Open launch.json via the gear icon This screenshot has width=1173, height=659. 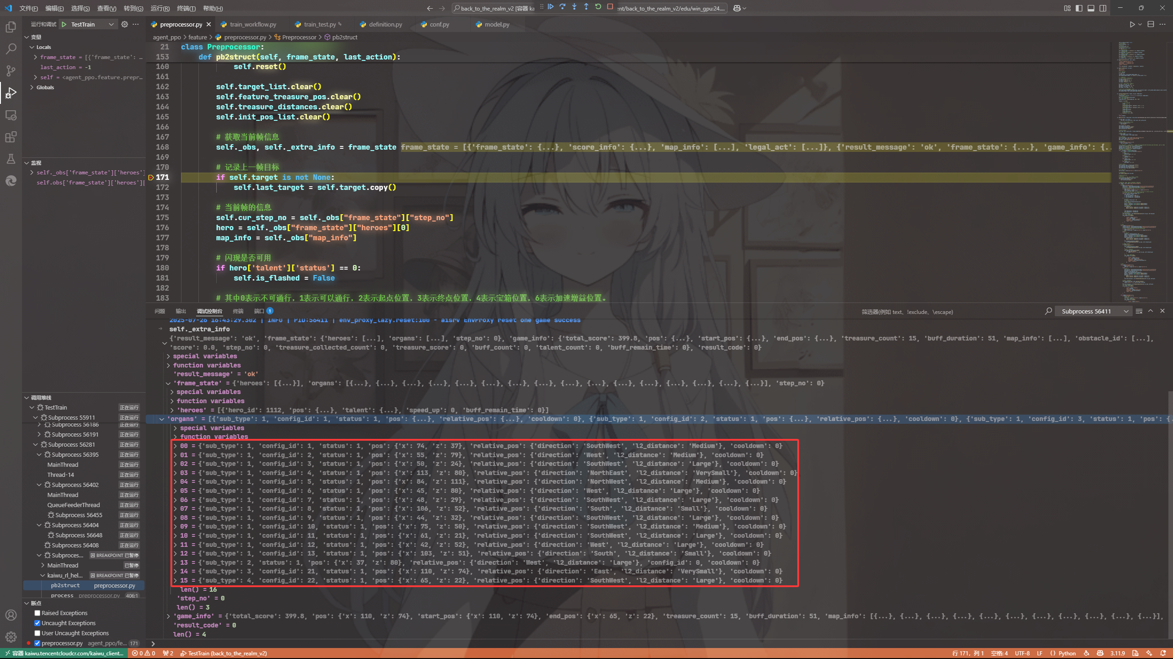pyautogui.click(x=125, y=24)
